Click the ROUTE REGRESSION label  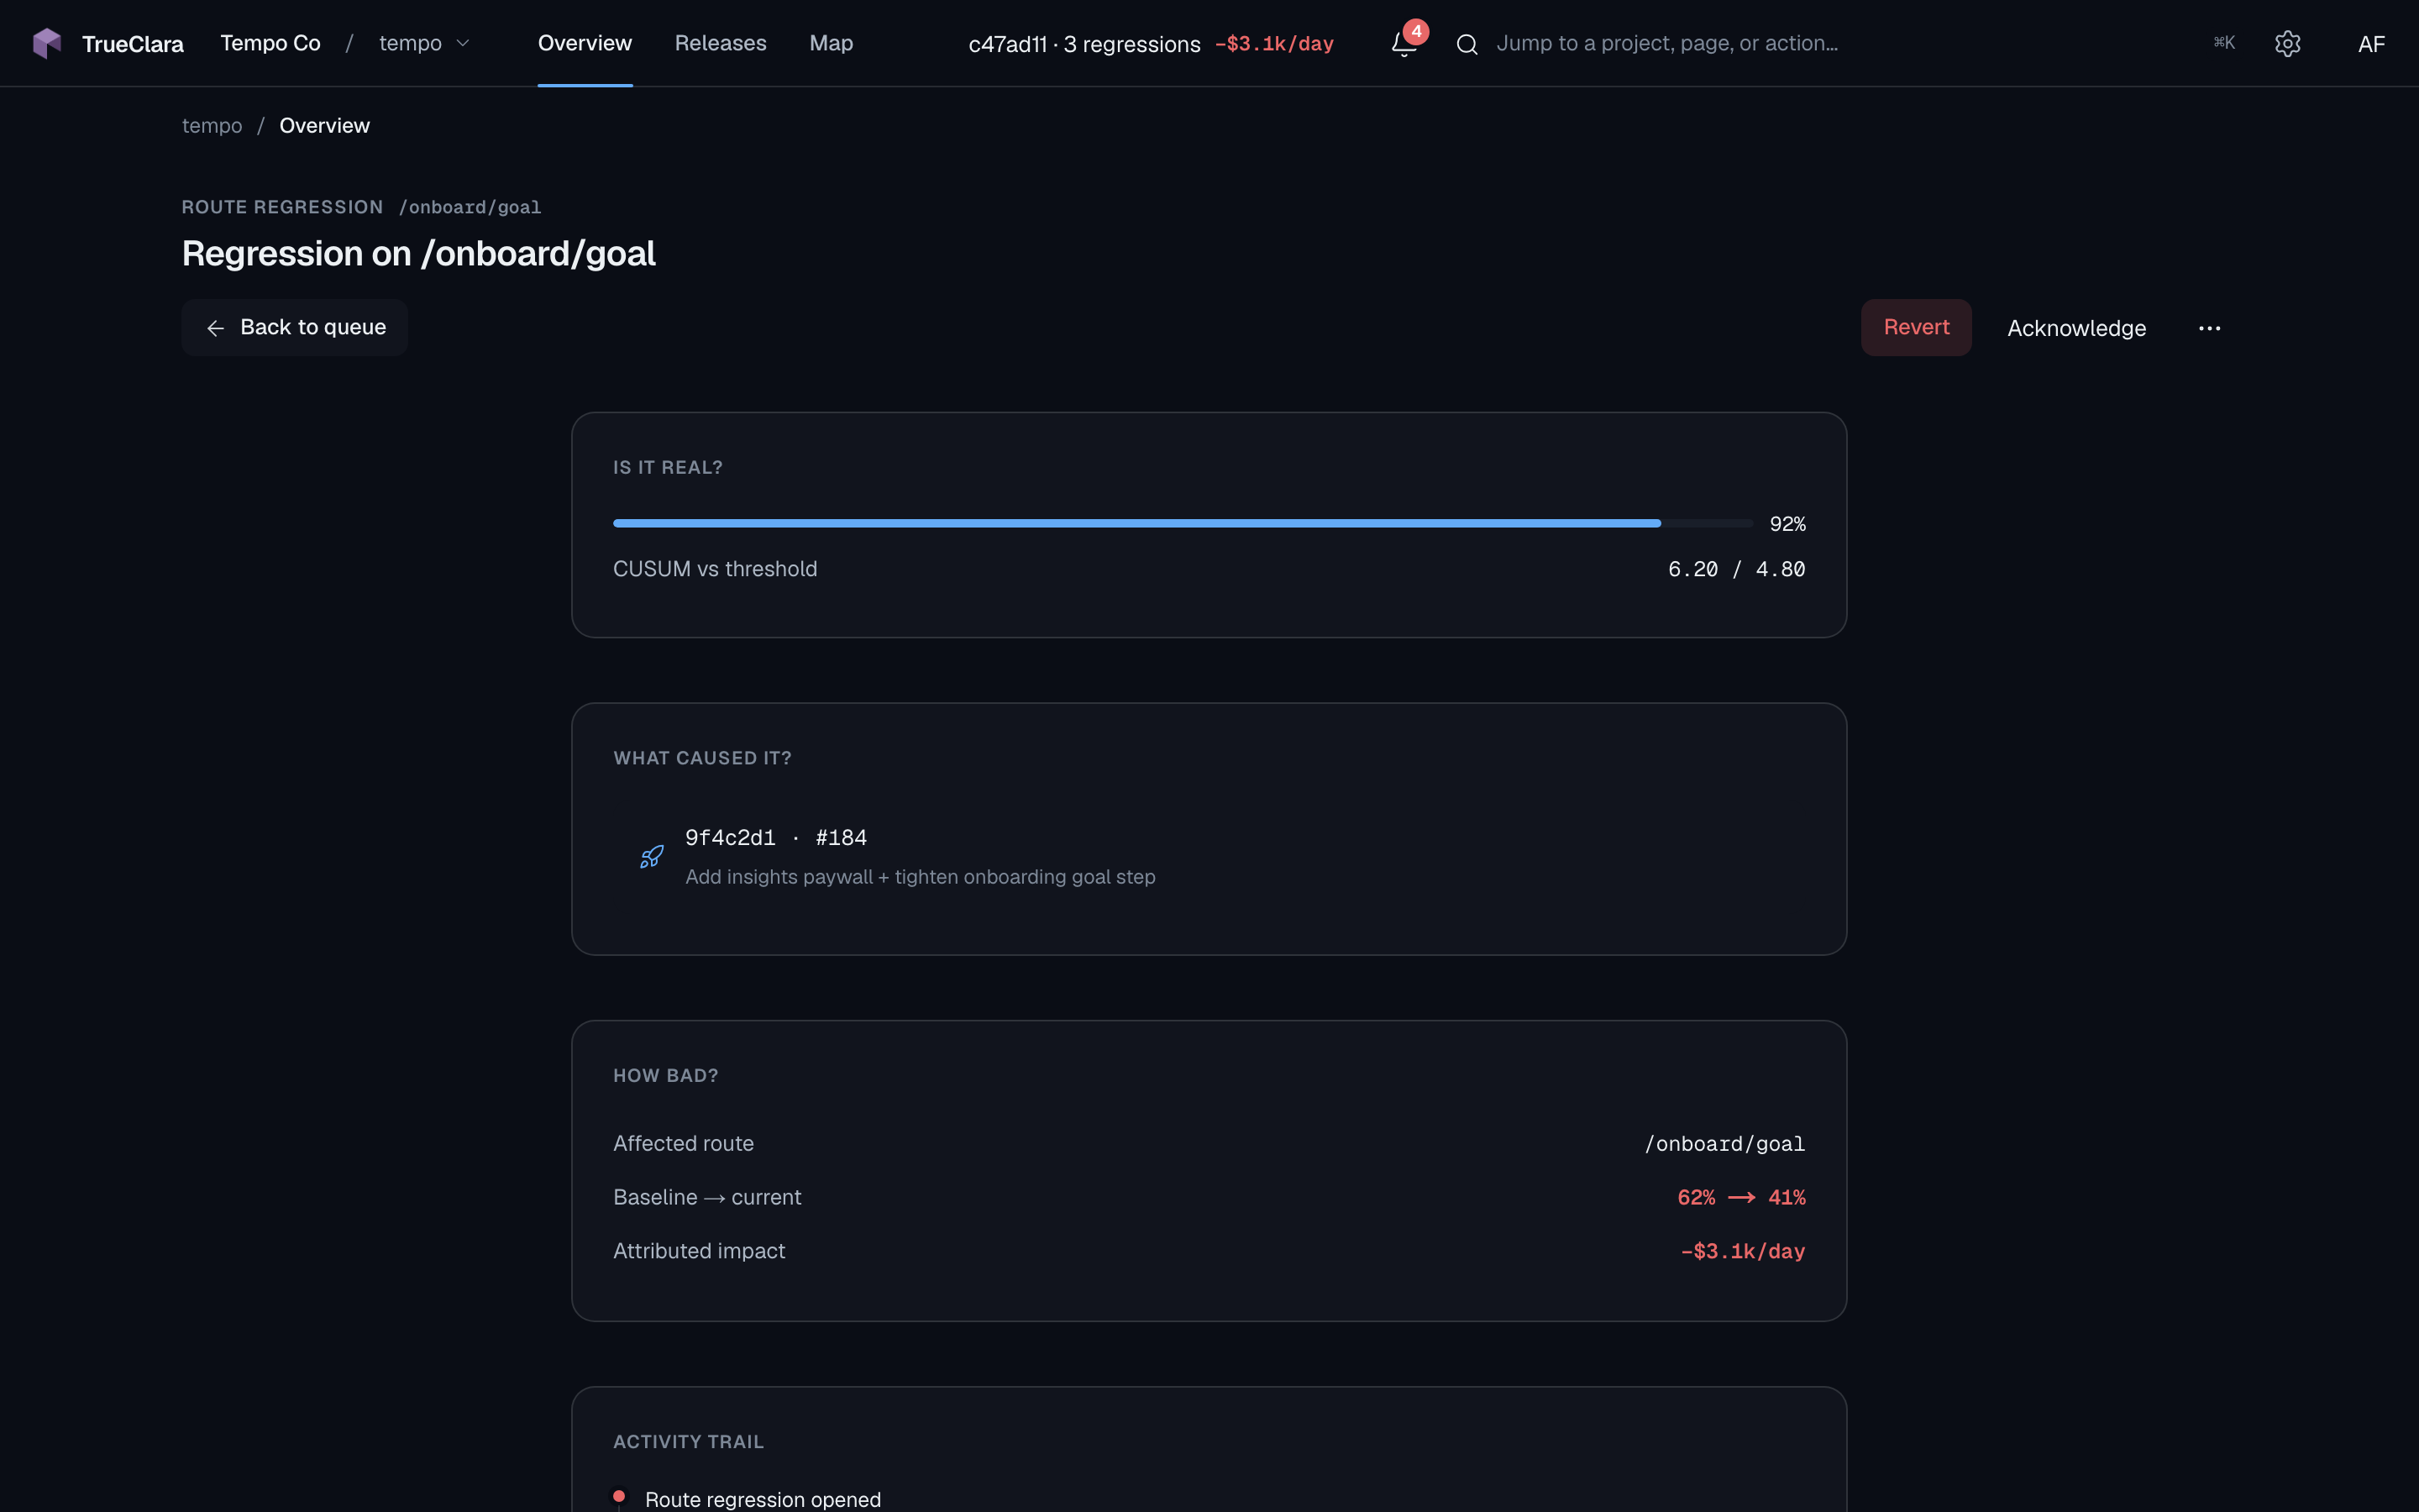pyautogui.click(x=282, y=207)
